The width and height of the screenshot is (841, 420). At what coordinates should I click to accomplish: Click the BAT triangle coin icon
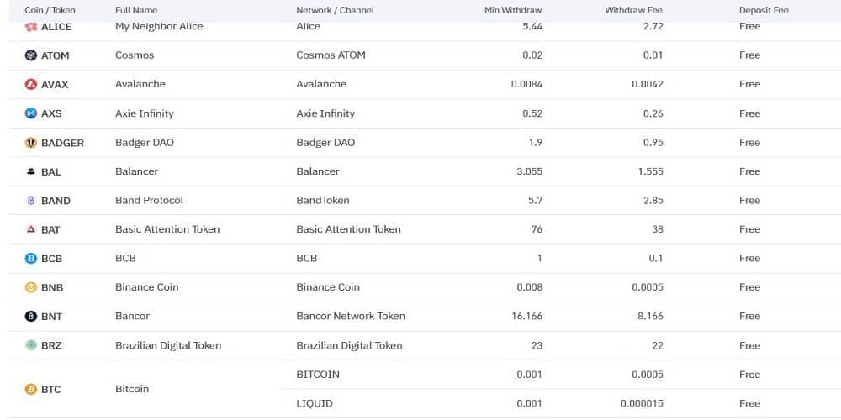point(31,229)
